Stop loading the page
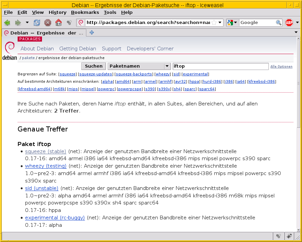Viewport: 302px width, 242px height. (x=47, y=22)
